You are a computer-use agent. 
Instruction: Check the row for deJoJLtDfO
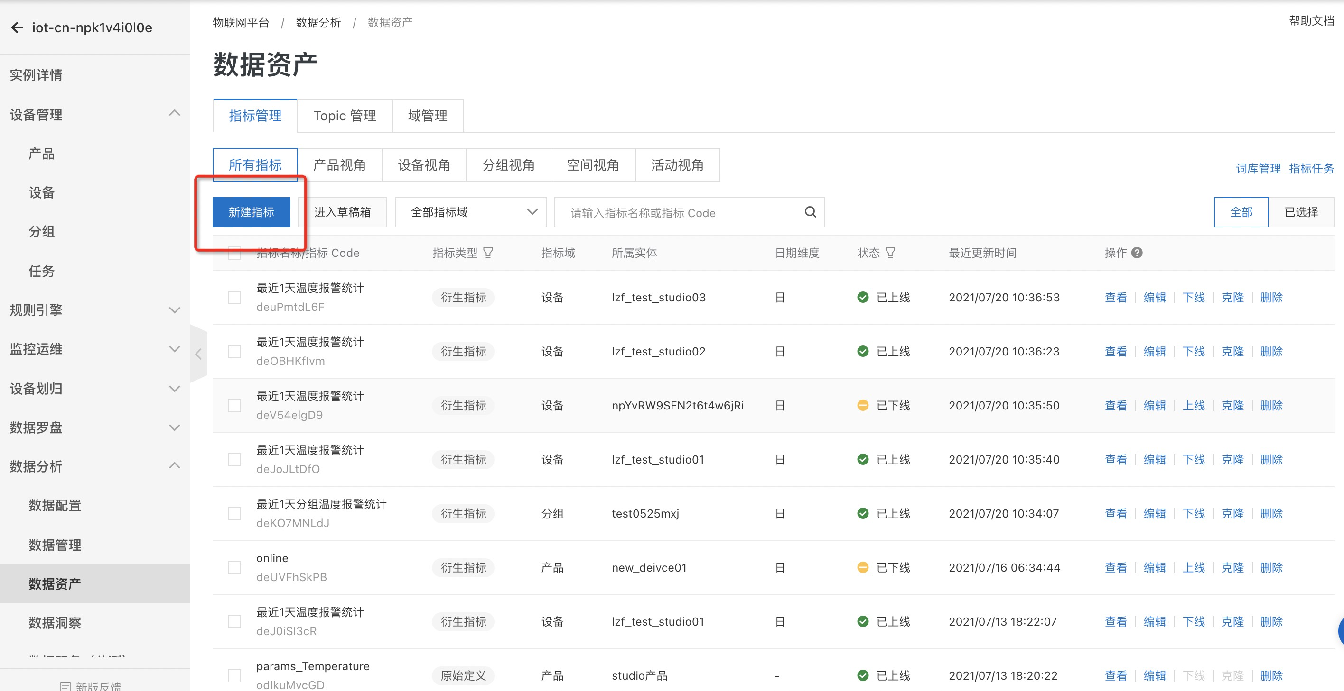point(234,460)
